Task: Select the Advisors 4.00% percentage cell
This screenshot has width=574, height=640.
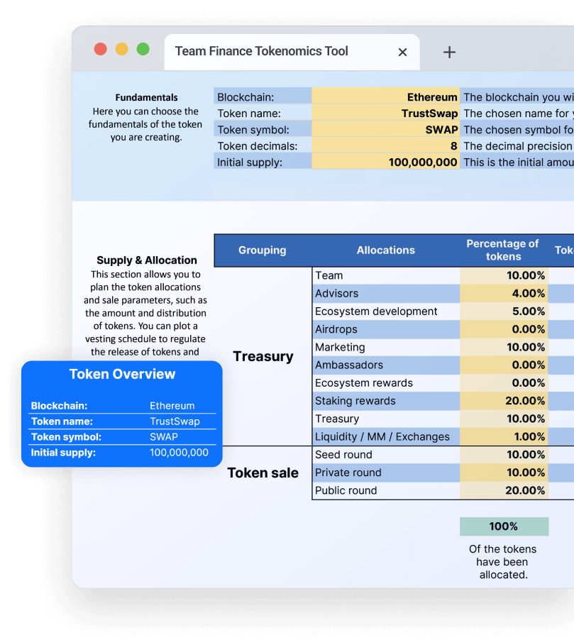Action: 504,293
